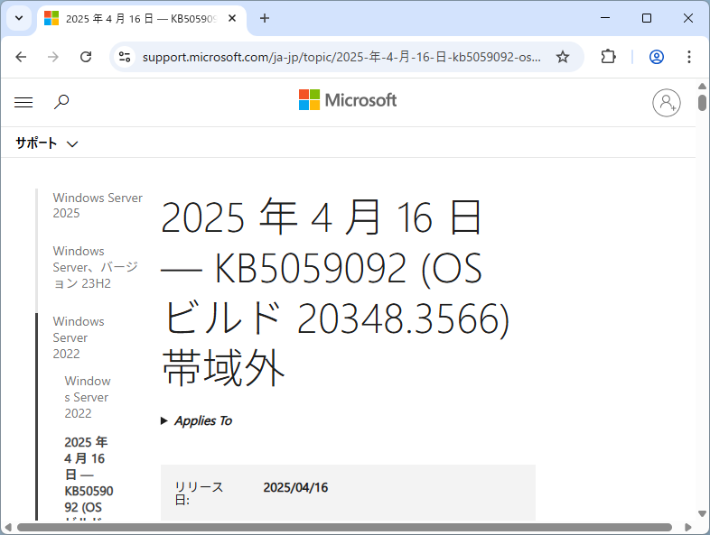Click the horizontal scrollbar right arrow

click(x=687, y=527)
